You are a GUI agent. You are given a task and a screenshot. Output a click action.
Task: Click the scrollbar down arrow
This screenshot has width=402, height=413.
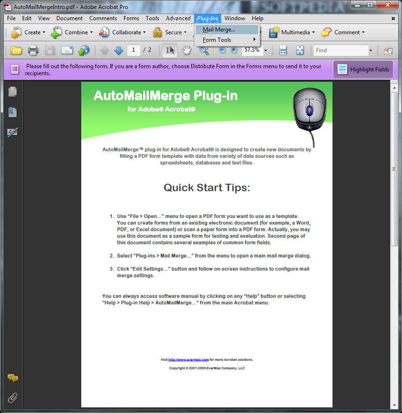(394, 405)
